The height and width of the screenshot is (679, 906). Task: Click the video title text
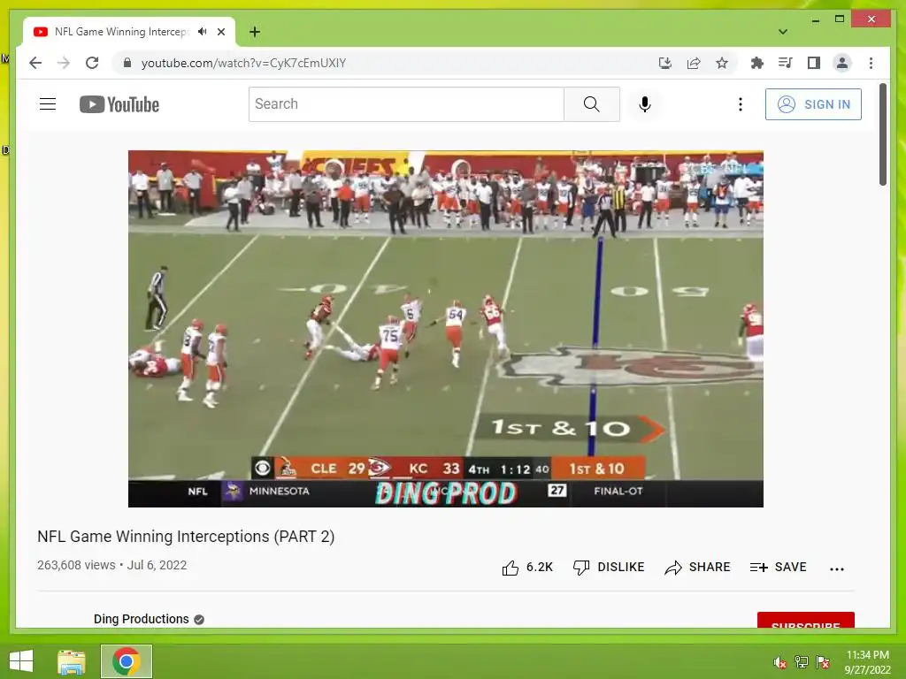click(186, 537)
